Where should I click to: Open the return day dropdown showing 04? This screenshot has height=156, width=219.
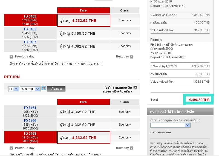pos(13,89)
